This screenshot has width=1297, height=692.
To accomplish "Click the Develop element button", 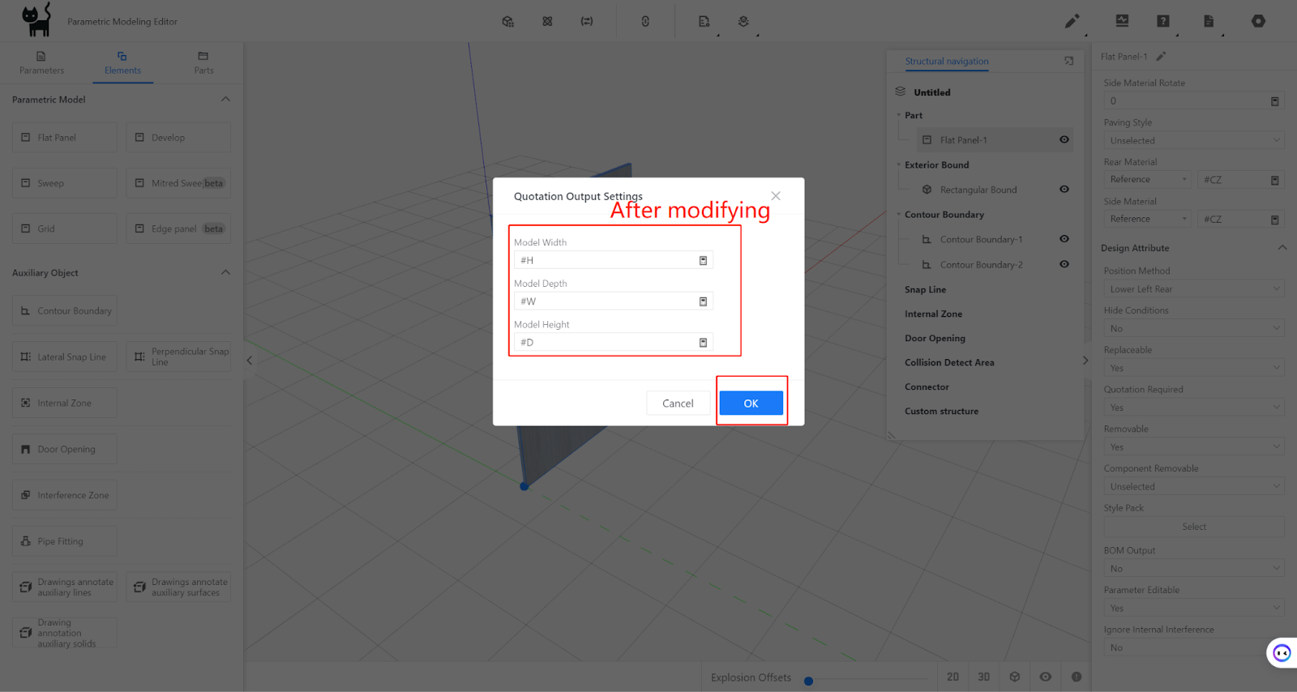I will 178,138.
